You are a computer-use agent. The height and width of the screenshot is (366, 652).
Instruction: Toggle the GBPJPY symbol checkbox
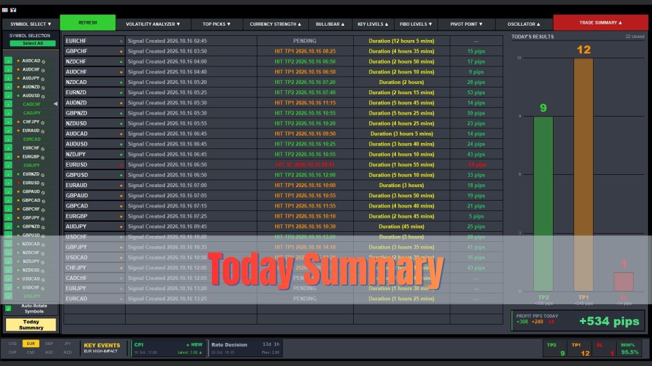[x=8, y=218]
